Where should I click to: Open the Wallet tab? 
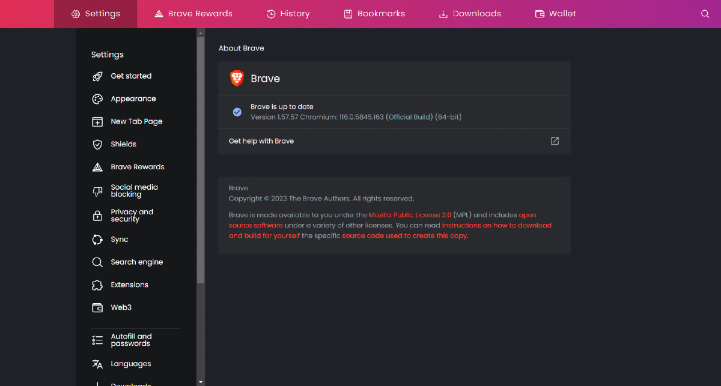(555, 14)
